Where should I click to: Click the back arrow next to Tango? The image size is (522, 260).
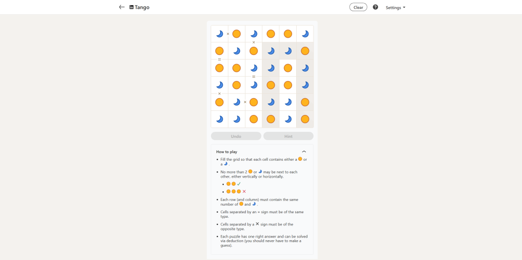121,7
